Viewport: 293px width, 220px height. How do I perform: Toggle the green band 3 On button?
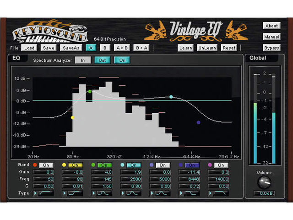[x=104, y=165]
